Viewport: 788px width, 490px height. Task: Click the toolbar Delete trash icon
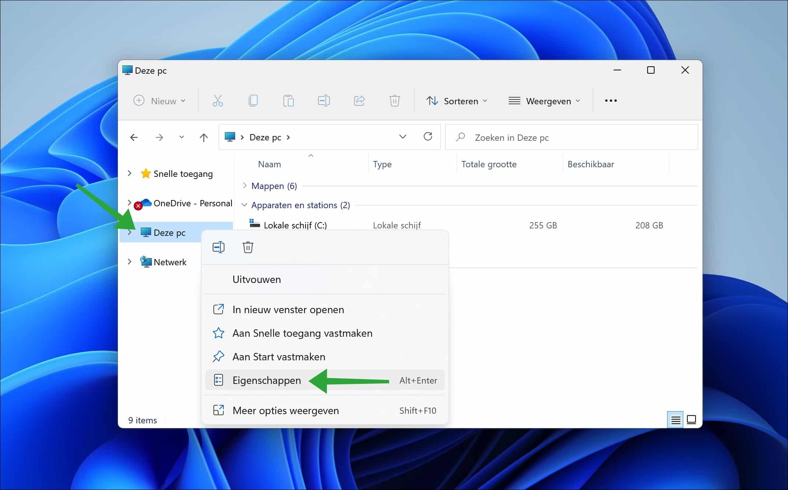pos(394,101)
